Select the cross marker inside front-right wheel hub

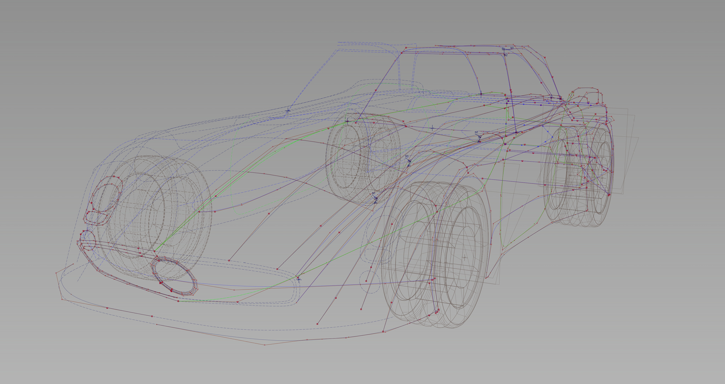tap(464, 258)
